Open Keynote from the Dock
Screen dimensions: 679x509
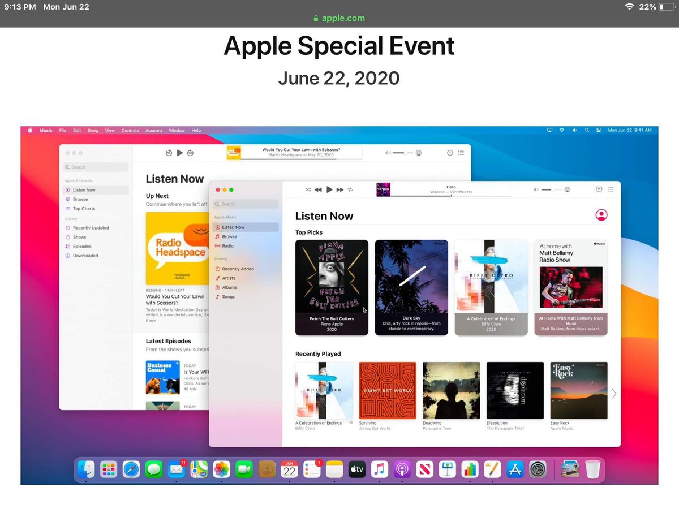coord(447,469)
